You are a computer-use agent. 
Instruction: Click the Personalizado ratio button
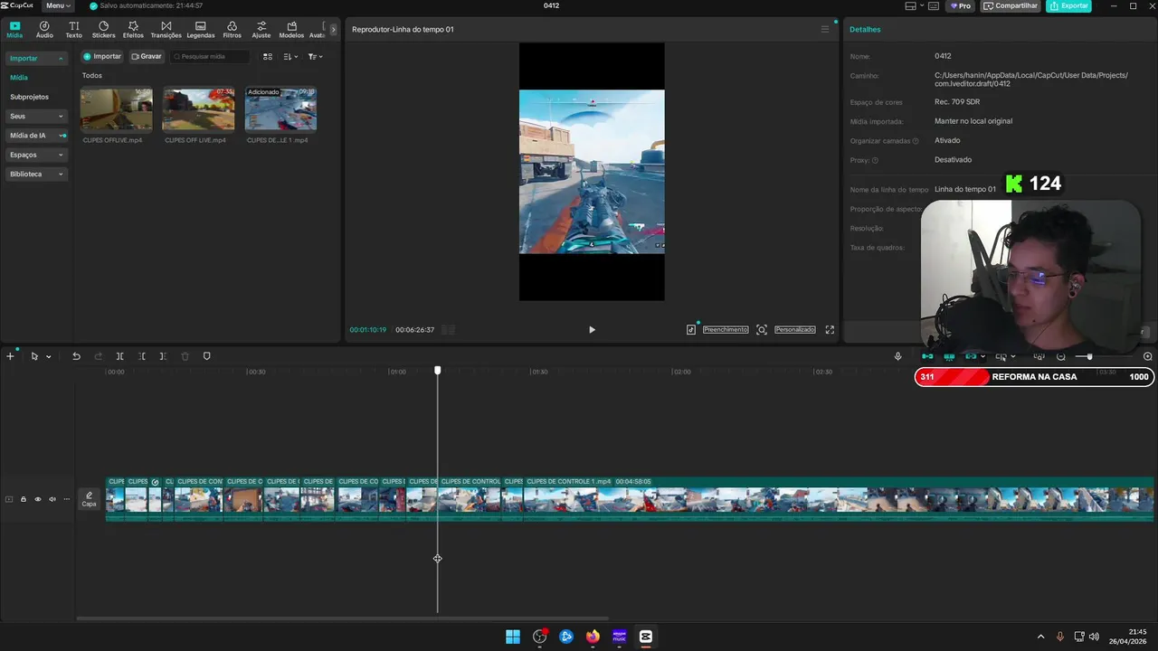tap(795, 330)
